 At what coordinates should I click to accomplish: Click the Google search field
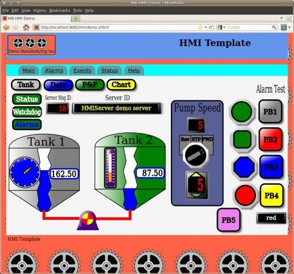249,27
